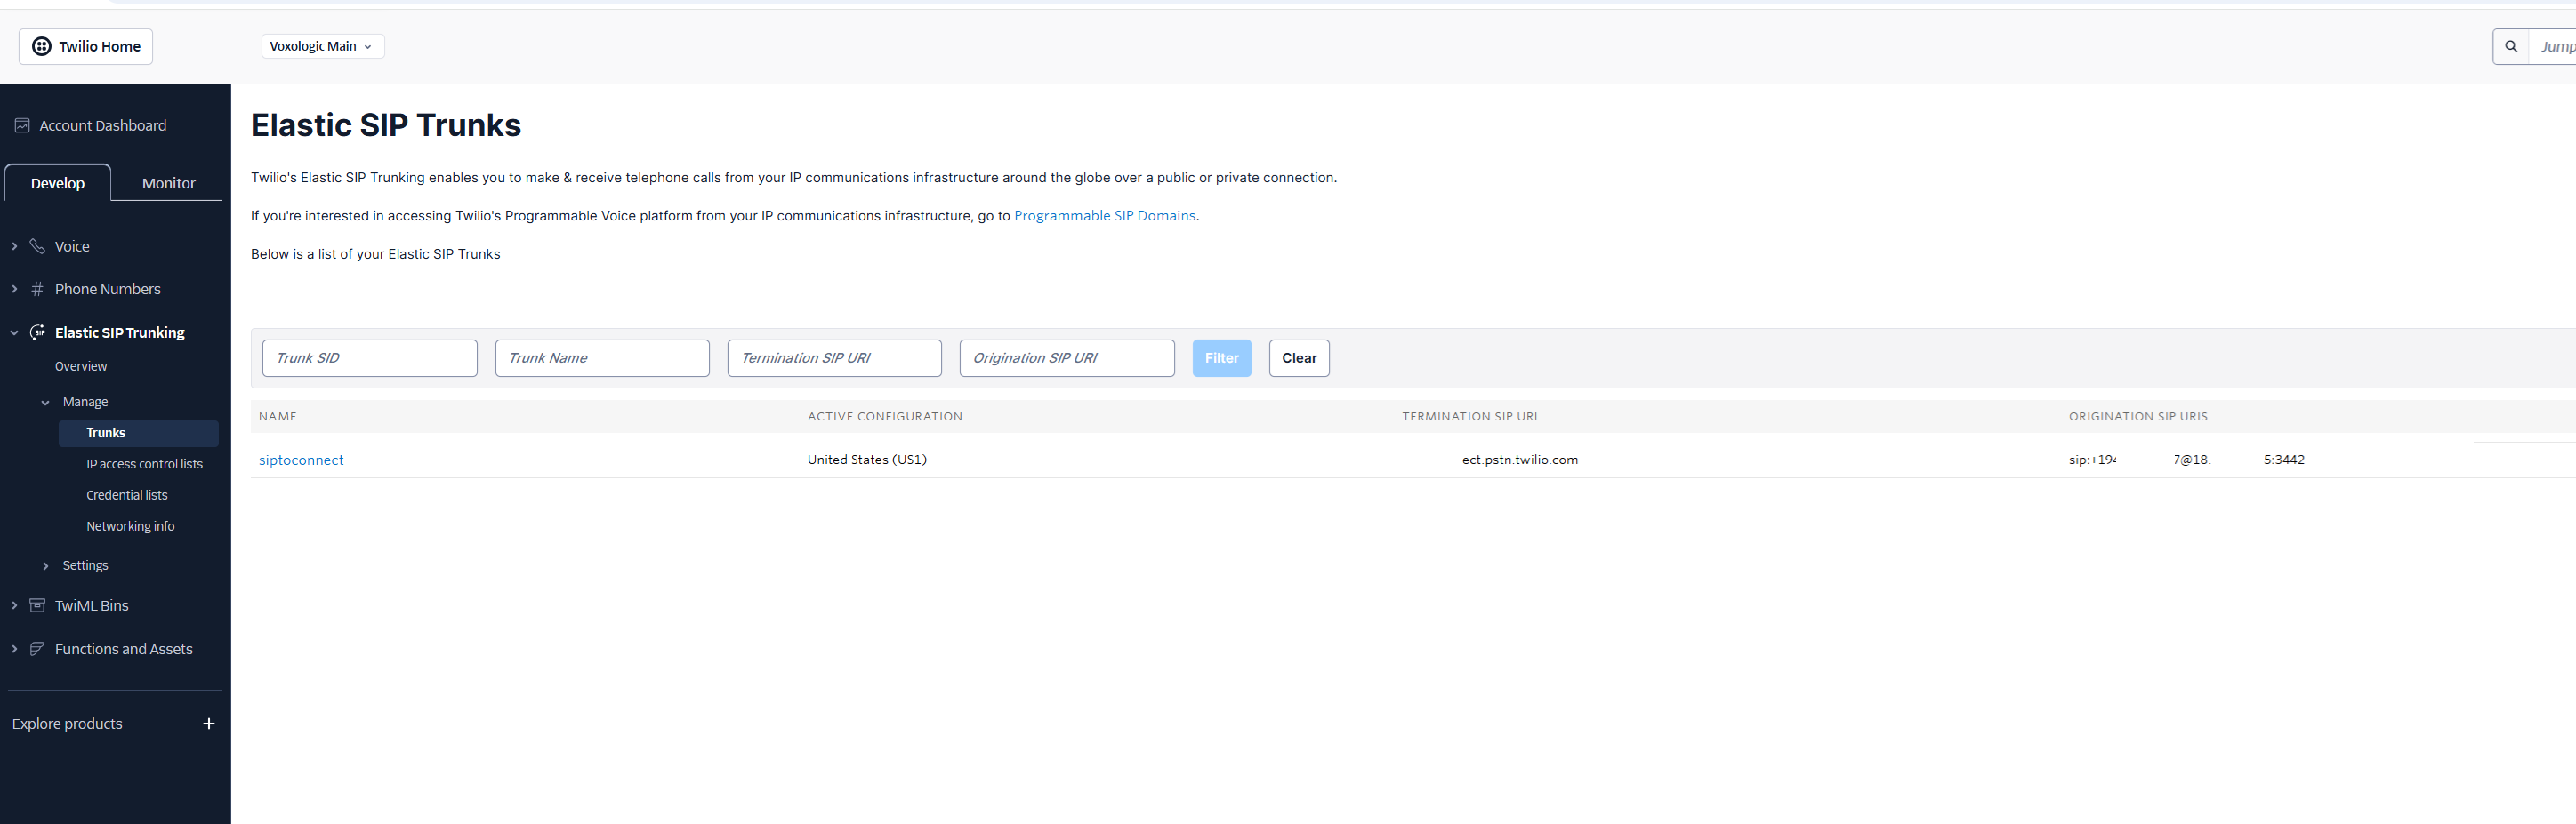Viewport: 2576px width, 824px height.
Task: Click the Functions and Assets icon
Action: [37, 649]
